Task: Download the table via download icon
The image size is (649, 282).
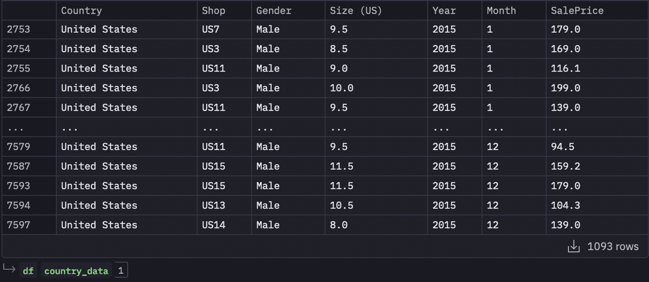Action: point(573,246)
